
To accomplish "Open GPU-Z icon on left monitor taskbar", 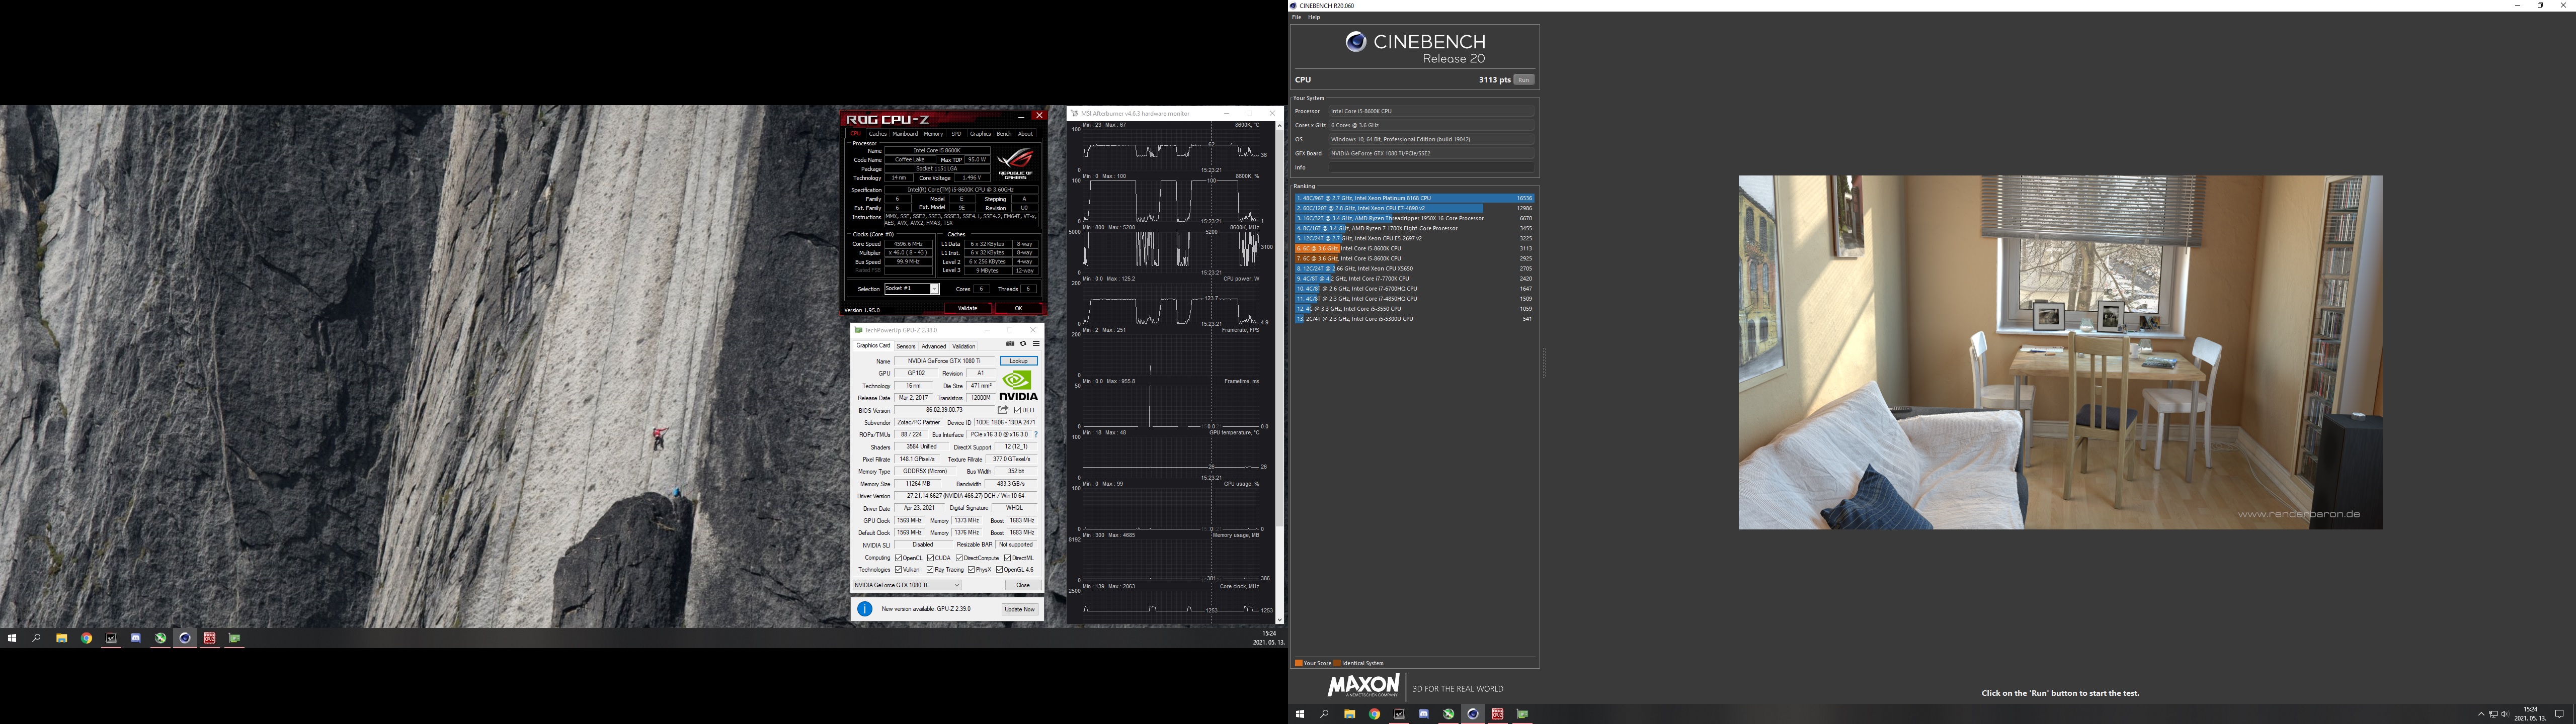I will click(x=234, y=638).
